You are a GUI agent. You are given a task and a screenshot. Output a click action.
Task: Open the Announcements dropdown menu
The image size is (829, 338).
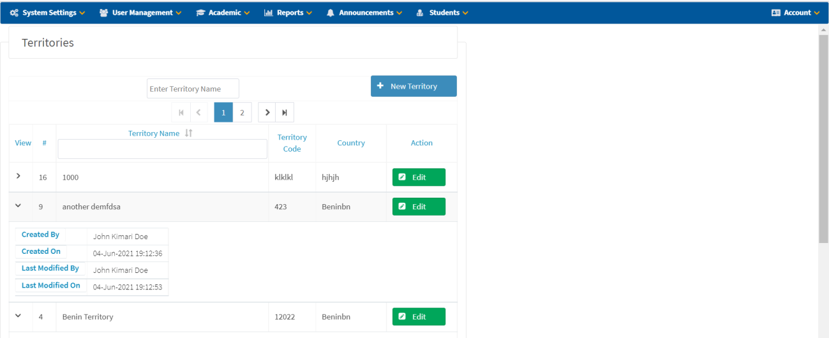tap(364, 13)
